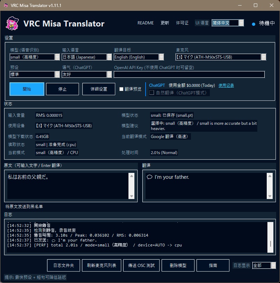Open 详细设置 button
The height and width of the screenshot is (283, 280).
(x=99, y=89)
